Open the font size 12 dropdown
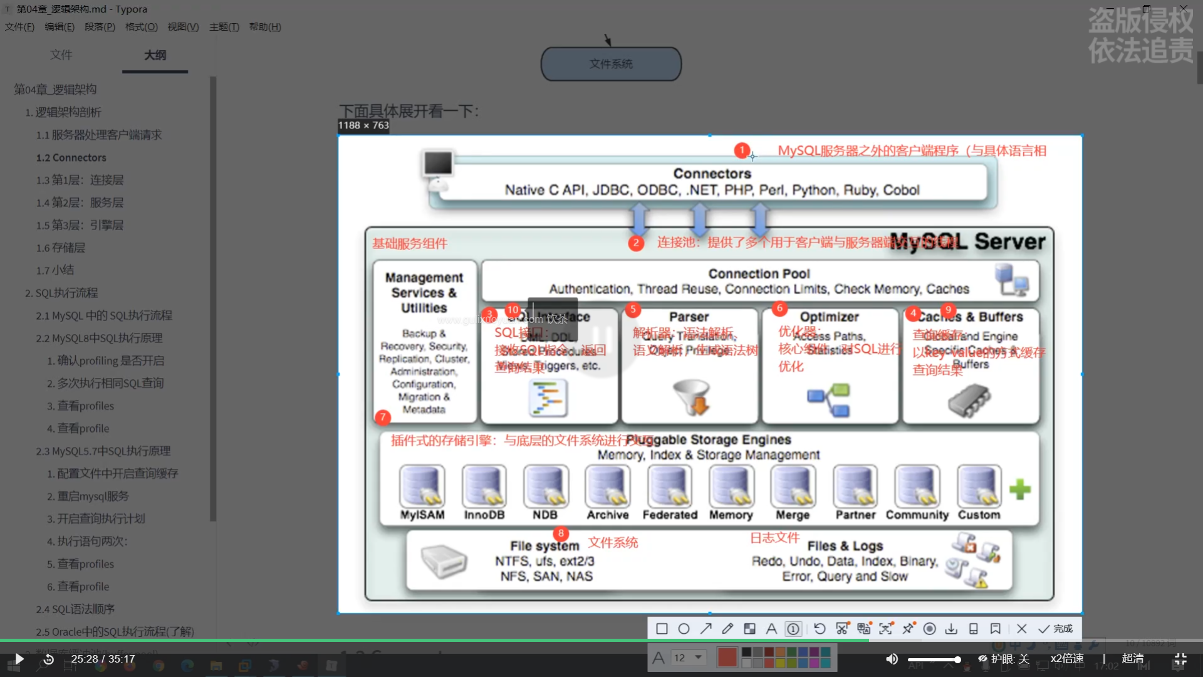Viewport: 1203px width, 677px height. (689, 658)
